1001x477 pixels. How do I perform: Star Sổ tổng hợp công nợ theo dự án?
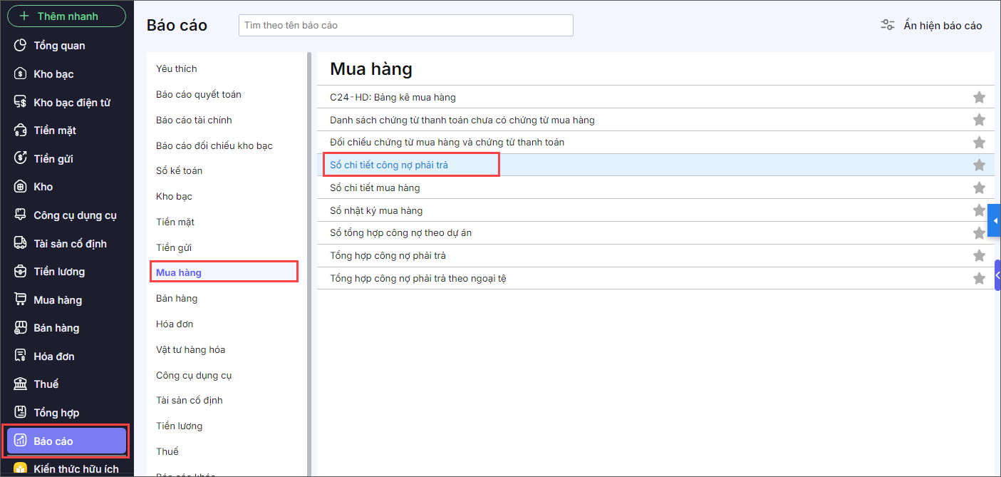tap(979, 232)
